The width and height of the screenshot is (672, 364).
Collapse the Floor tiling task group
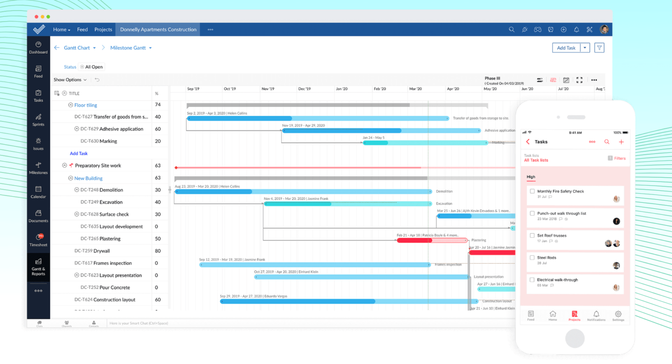pyautogui.click(x=71, y=105)
